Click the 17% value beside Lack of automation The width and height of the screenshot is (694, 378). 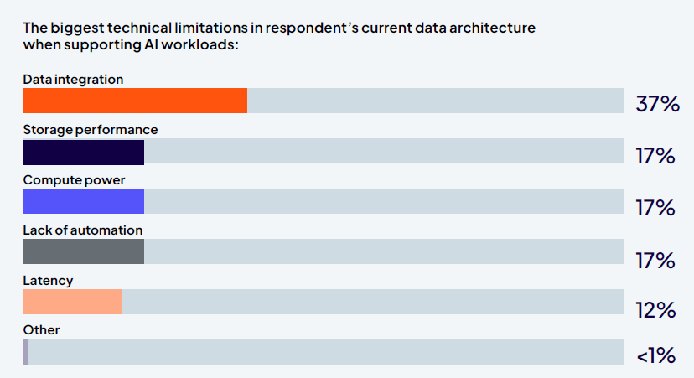tap(655, 260)
